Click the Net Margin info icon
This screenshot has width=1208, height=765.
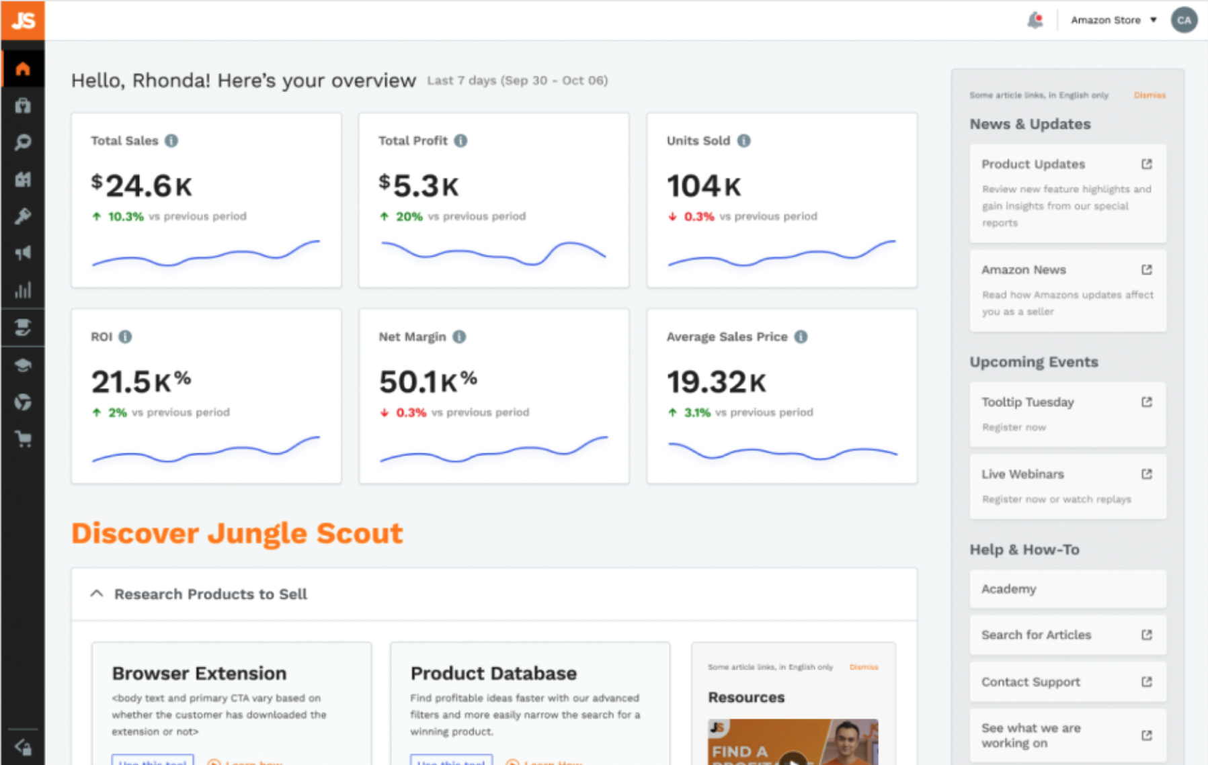[x=459, y=336]
